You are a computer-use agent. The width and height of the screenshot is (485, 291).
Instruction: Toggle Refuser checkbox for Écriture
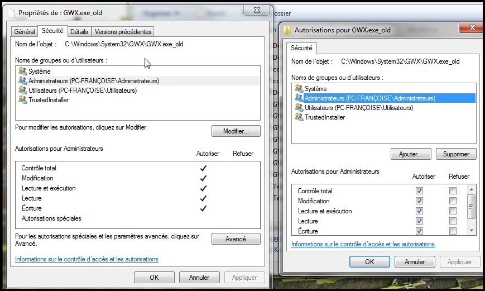point(453,231)
